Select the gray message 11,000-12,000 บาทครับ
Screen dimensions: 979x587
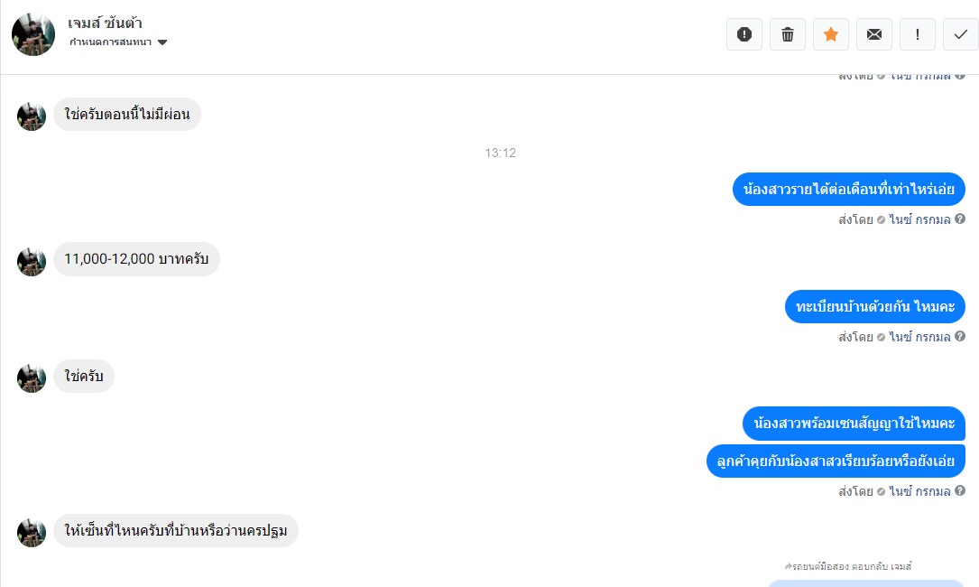click(136, 259)
